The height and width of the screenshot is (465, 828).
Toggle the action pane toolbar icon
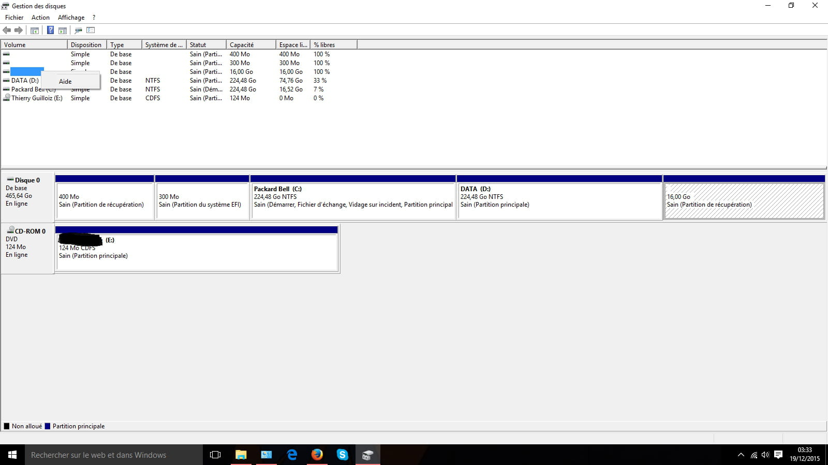63,30
